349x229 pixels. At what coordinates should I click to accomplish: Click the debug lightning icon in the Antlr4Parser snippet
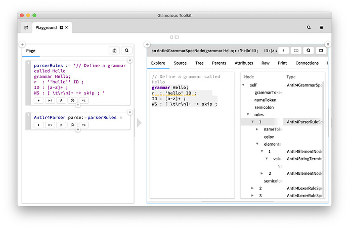tap(61, 125)
